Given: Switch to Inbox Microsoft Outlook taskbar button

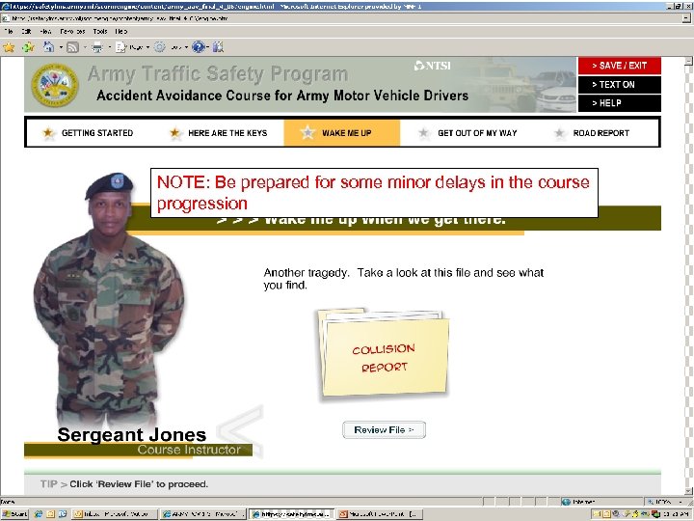Looking at the screenshot, I should (x=115, y=514).
